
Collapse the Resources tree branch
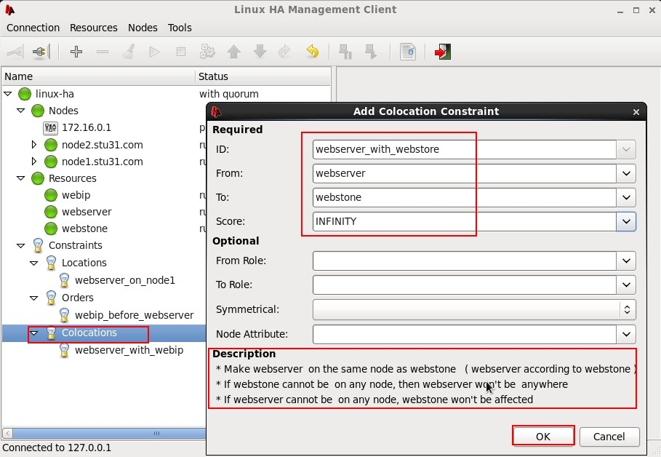tap(20, 178)
